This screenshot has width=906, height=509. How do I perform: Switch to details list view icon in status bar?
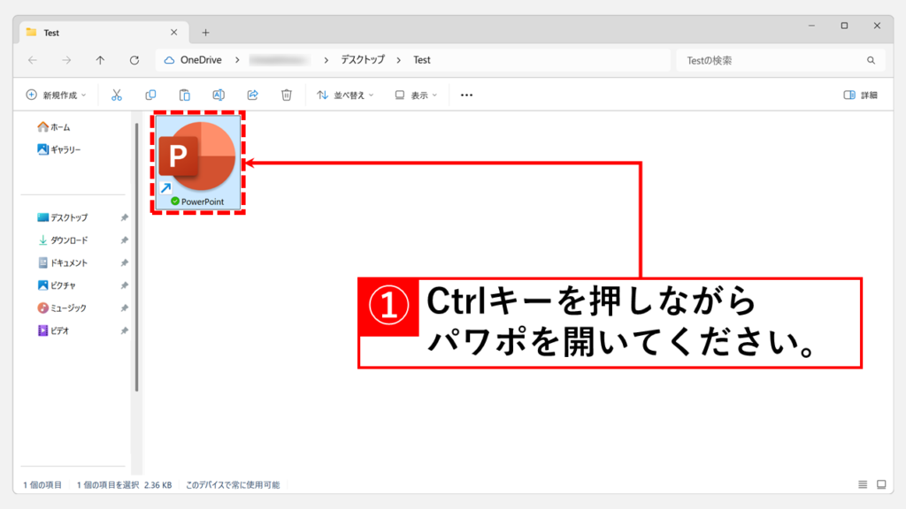pos(863,484)
